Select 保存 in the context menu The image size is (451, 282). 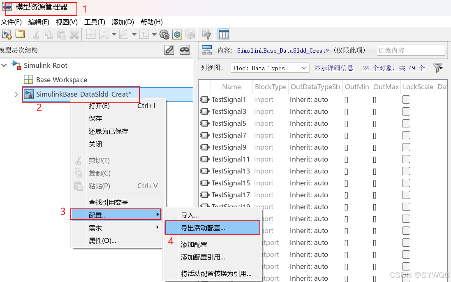click(x=118, y=118)
